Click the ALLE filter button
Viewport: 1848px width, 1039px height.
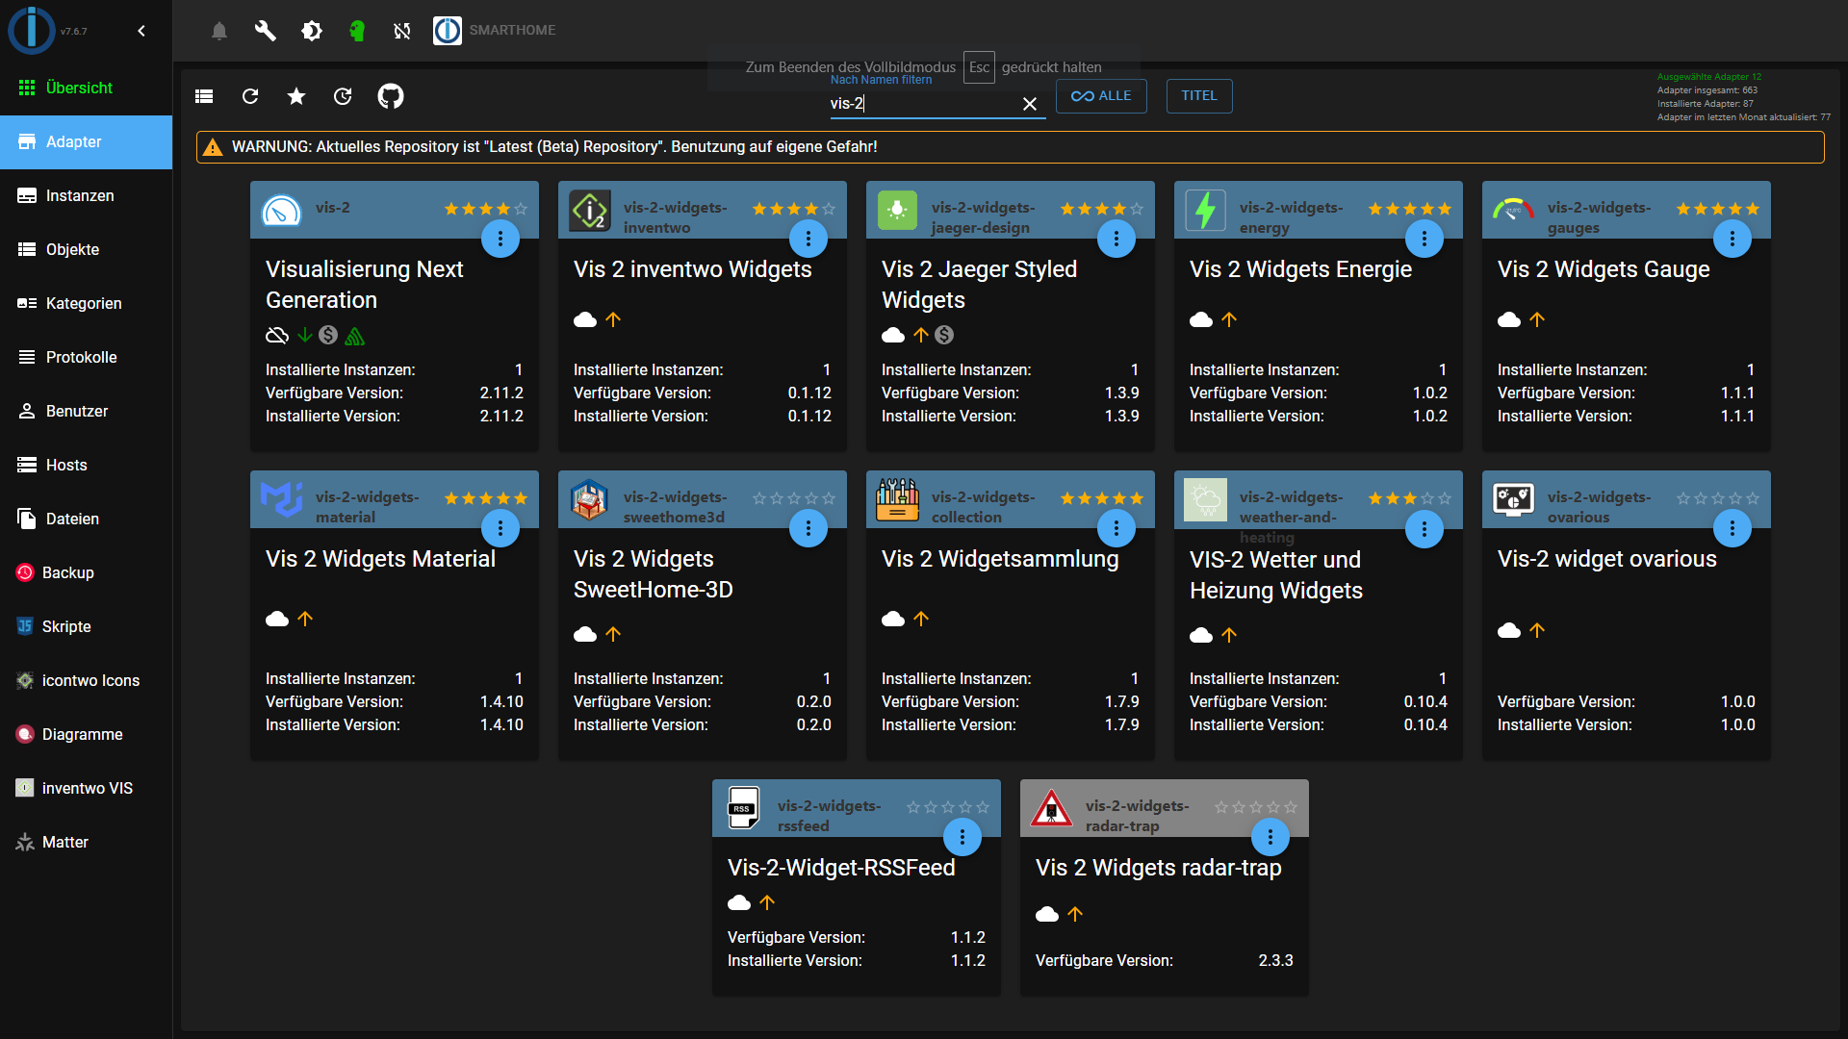point(1101,96)
